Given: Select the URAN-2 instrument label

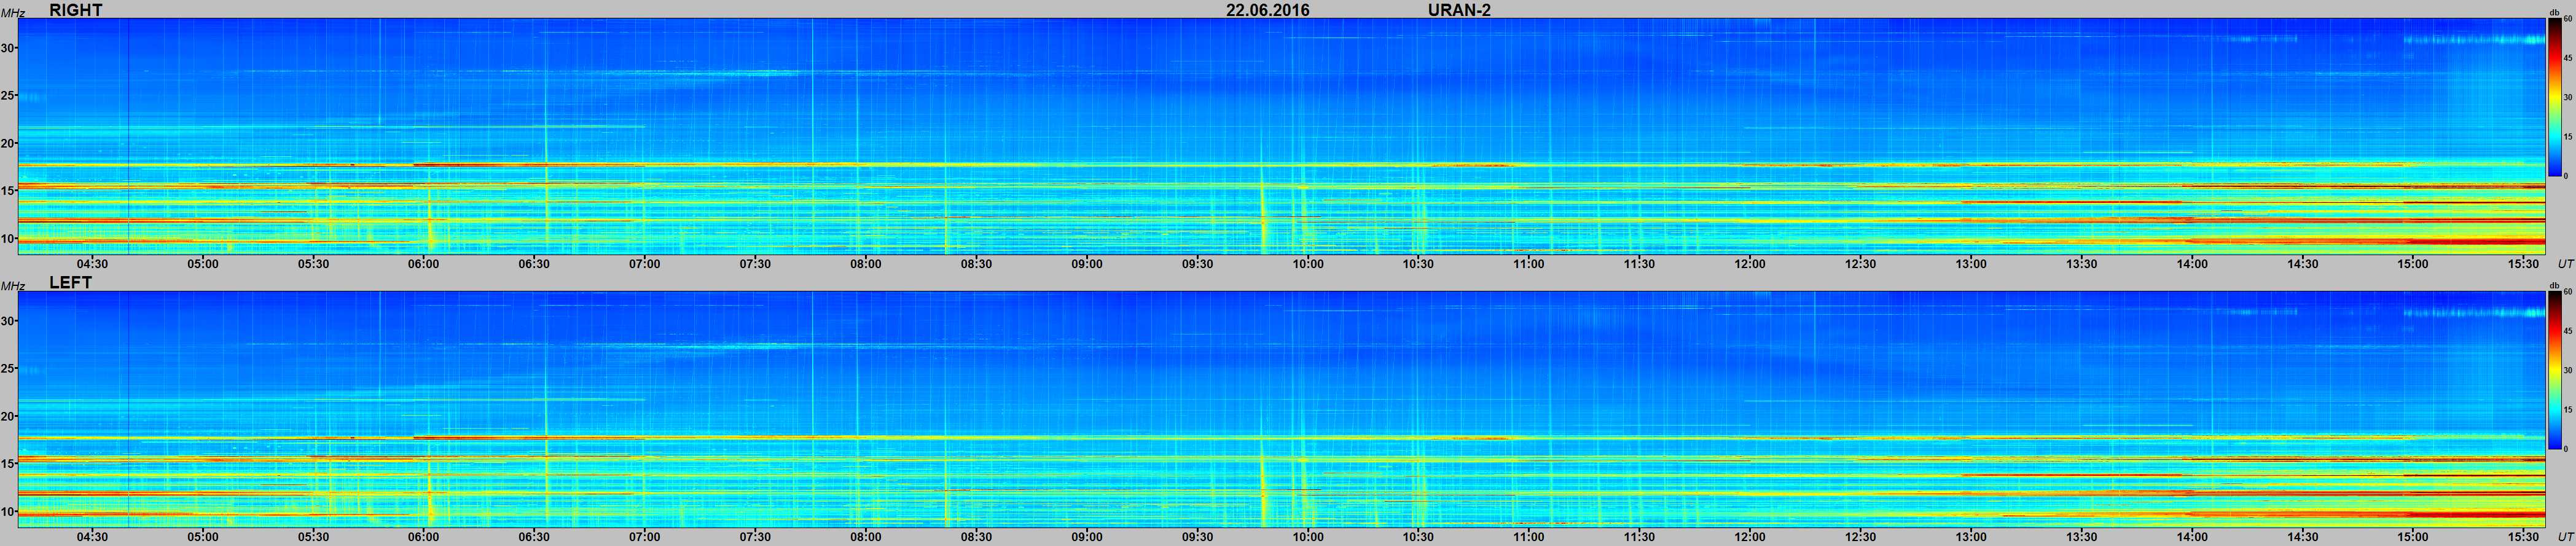Looking at the screenshot, I should coord(1460,10).
